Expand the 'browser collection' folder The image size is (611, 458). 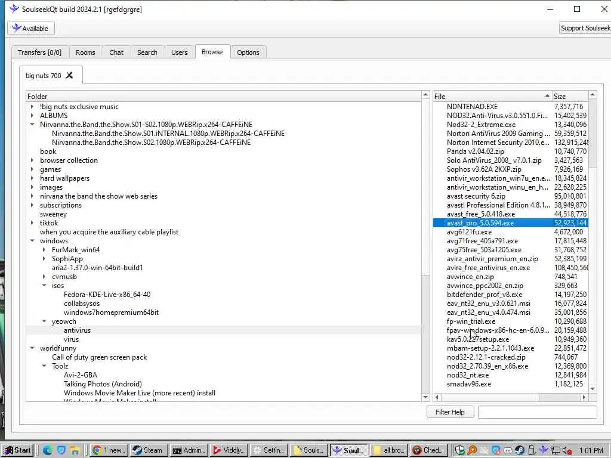coord(32,160)
